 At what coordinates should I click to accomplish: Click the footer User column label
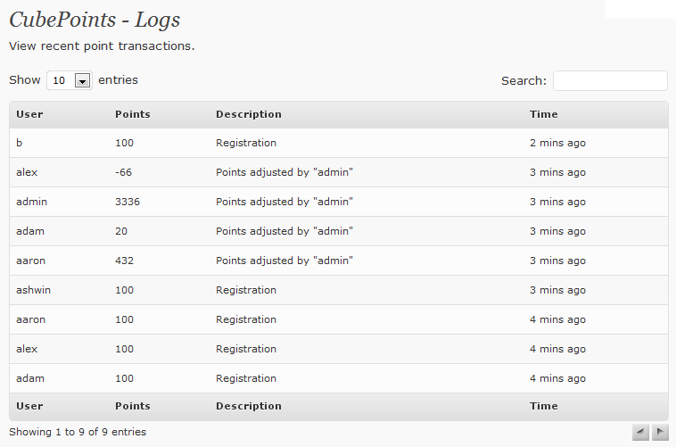tap(29, 406)
